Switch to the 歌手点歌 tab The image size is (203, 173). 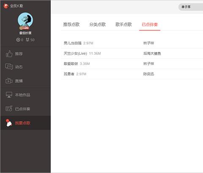[123, 24]
